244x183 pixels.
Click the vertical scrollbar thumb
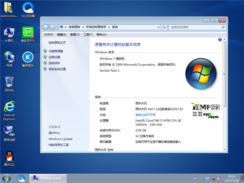pyautogui.click(x=224, y=74)
